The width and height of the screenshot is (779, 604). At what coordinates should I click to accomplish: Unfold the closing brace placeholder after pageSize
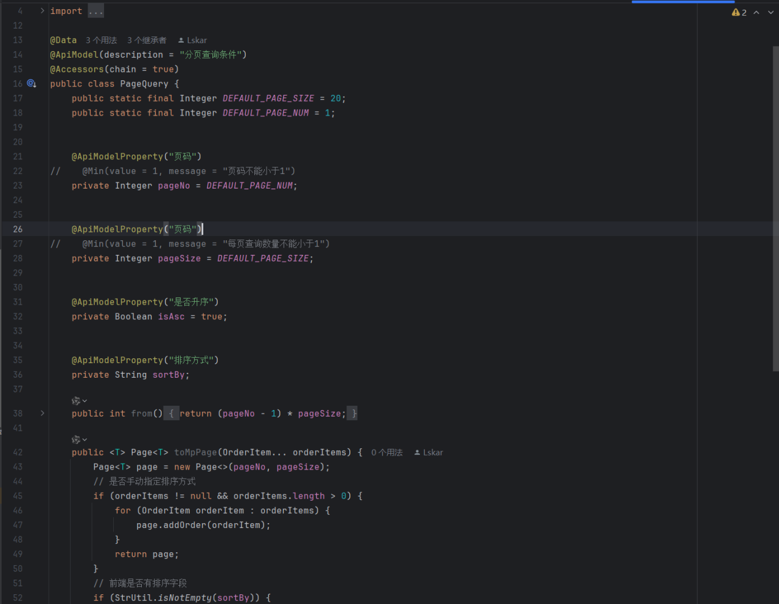[x=353, y=414]
